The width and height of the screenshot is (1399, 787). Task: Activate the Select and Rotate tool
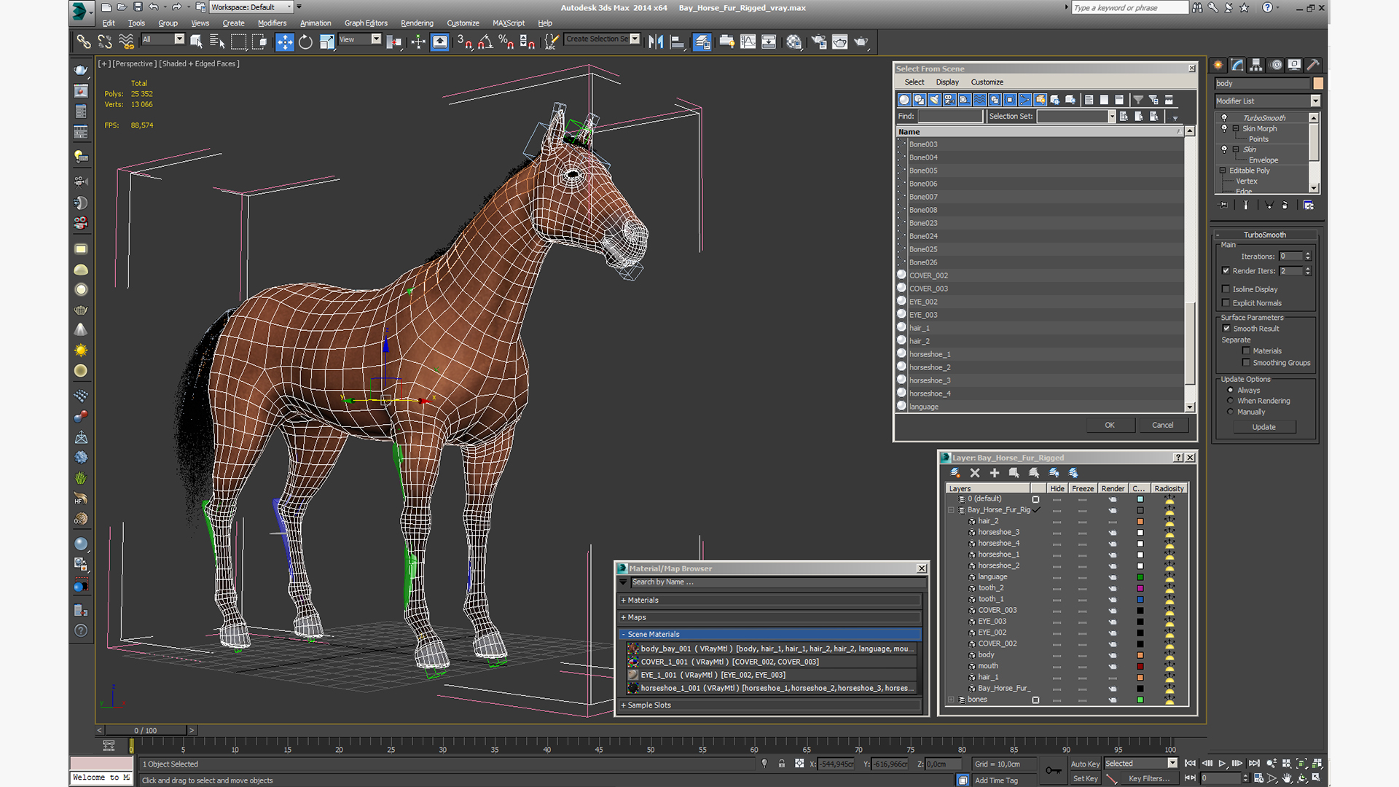[x=306, y=42]
